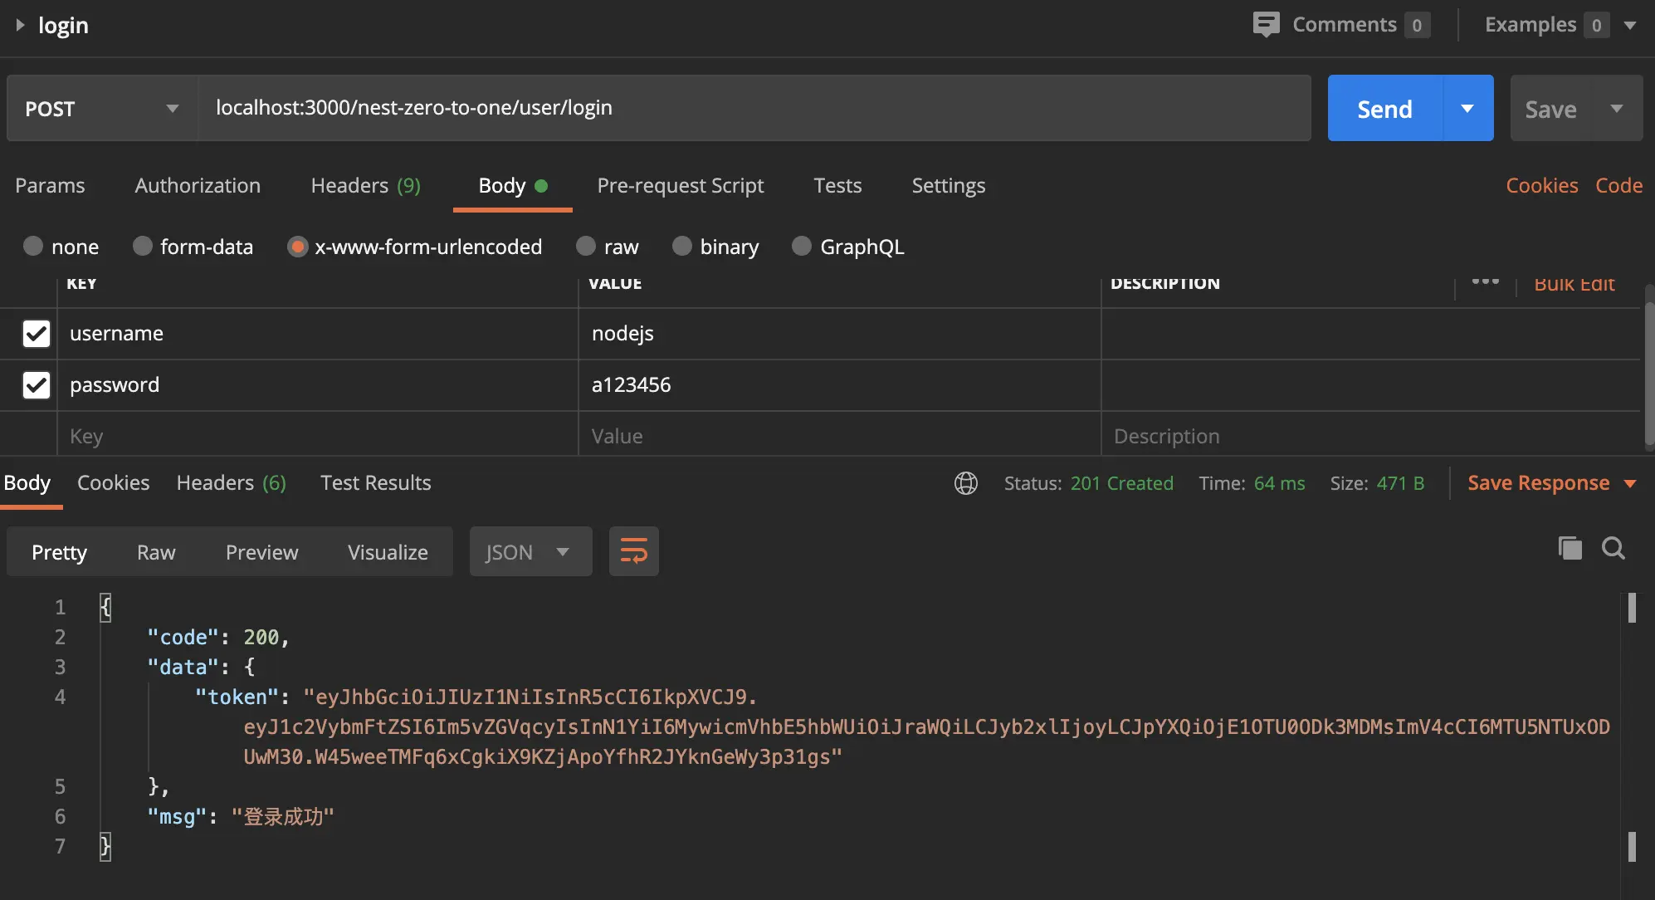The image size is (1655, 900).
Task: Switch to the Authorization tab
Action: [x=198, y=185]
